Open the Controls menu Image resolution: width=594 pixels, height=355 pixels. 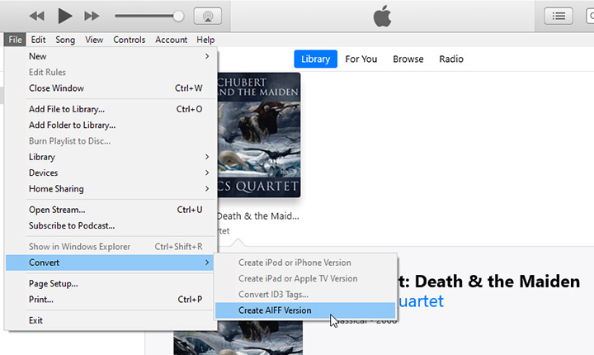[x=130, y=40]
